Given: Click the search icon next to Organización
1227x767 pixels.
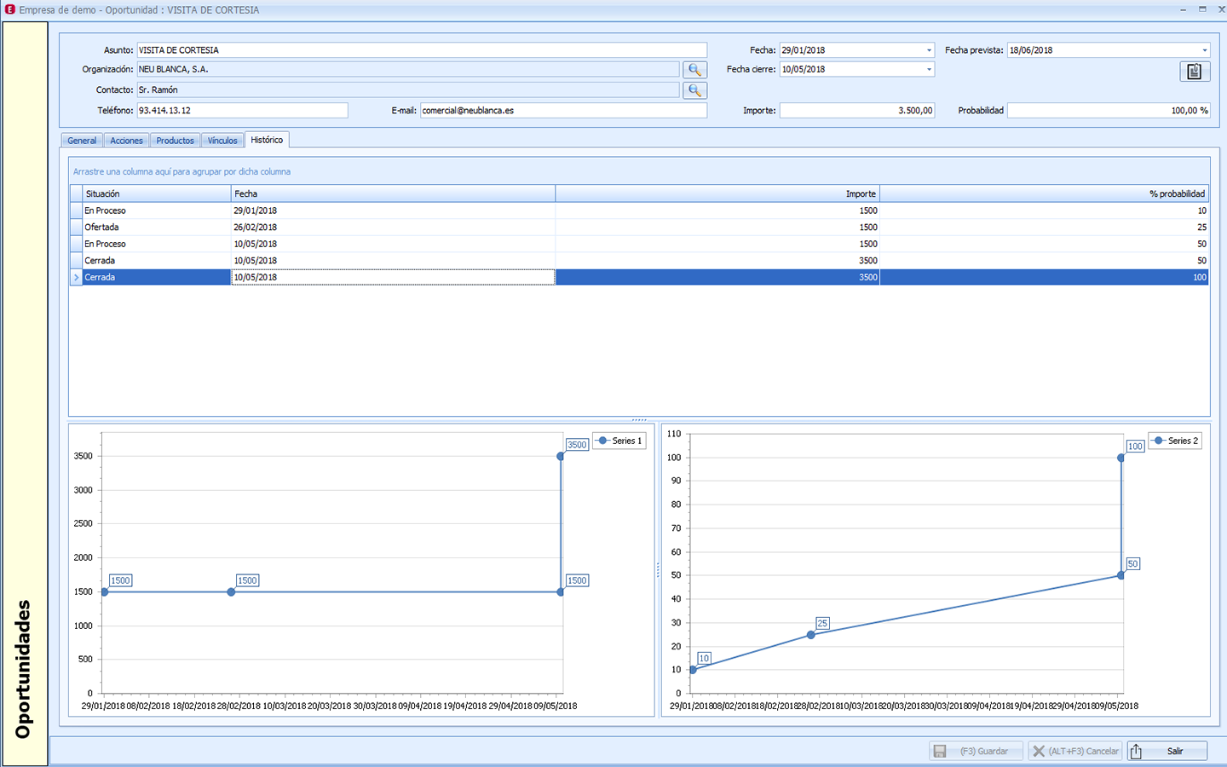Looking at the screenshot, I should click(x=694, y=70).
